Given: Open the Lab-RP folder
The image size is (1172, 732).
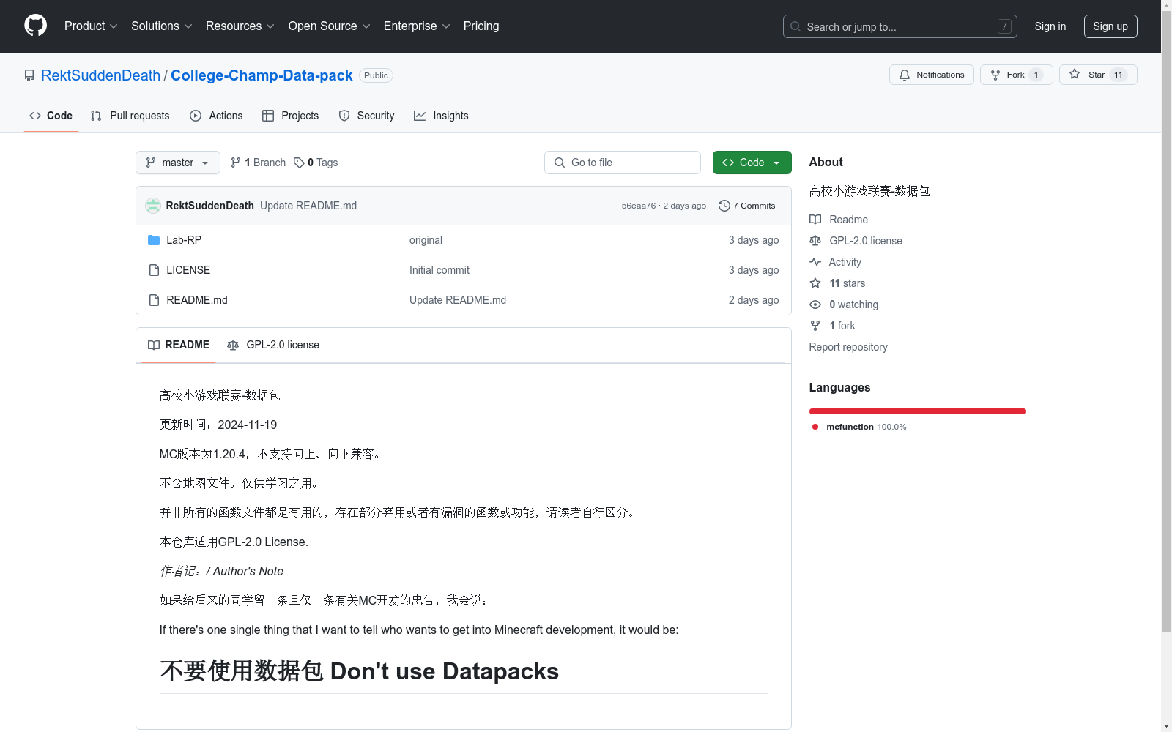Looking at the screenshot, I should [x=184, y=240].
